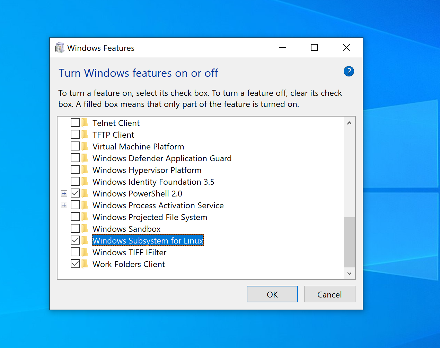Select the Virtual Machine Platform label
The width and height of the screenshot is (440, 348).
pos(138,147)
